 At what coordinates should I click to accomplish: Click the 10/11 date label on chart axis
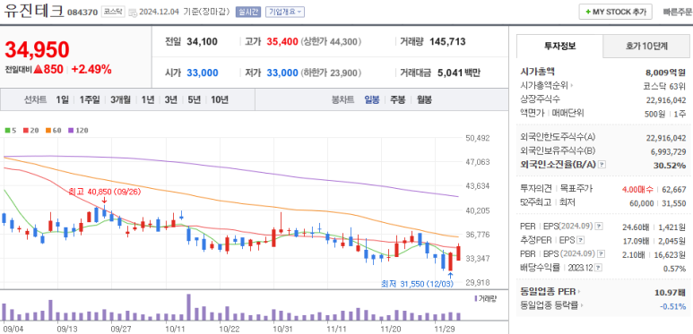(175, 329)
